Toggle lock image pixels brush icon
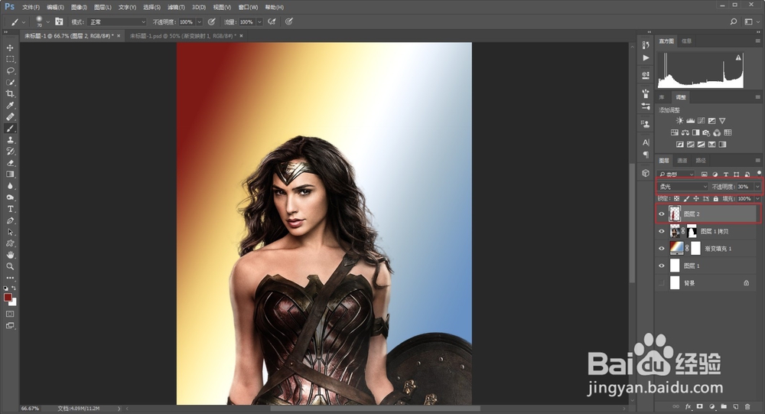Image resolution: width=765 pixels, height=414 pixels. 686,199
